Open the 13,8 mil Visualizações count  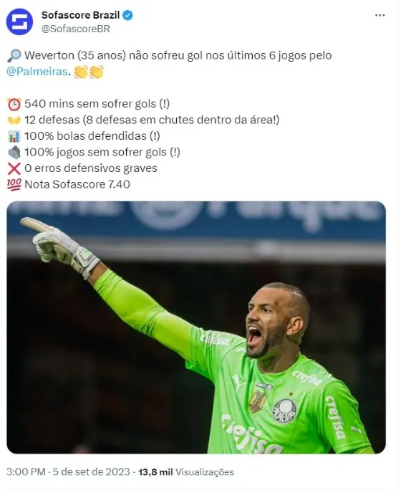(x=186, y=472)
